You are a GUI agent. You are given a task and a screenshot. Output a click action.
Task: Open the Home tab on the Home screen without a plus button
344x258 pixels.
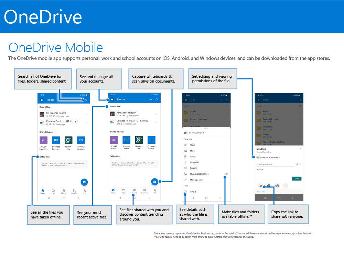43,192
